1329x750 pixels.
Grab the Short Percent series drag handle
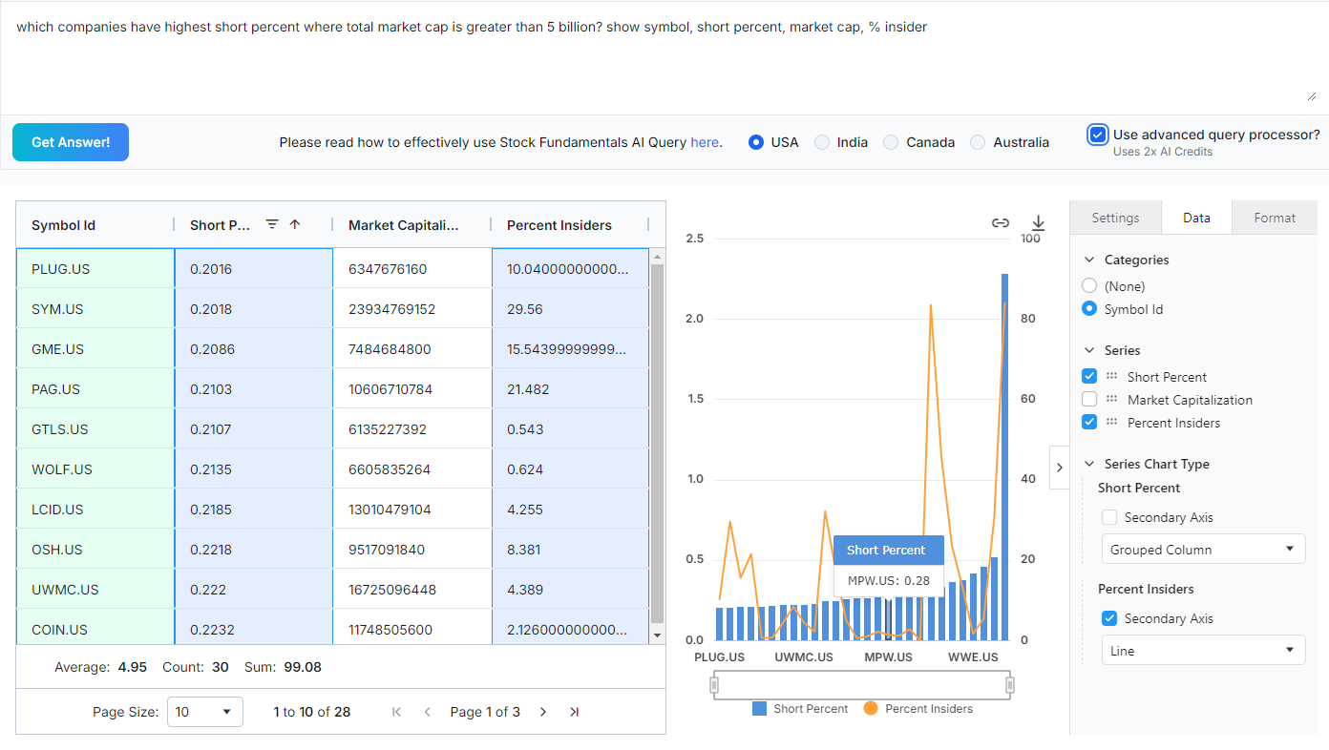(x=1112, y=377)
